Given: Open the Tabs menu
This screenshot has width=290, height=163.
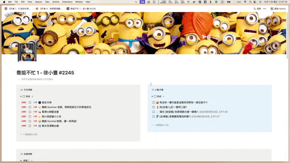Looking at the screenshot, I should 47,2.
